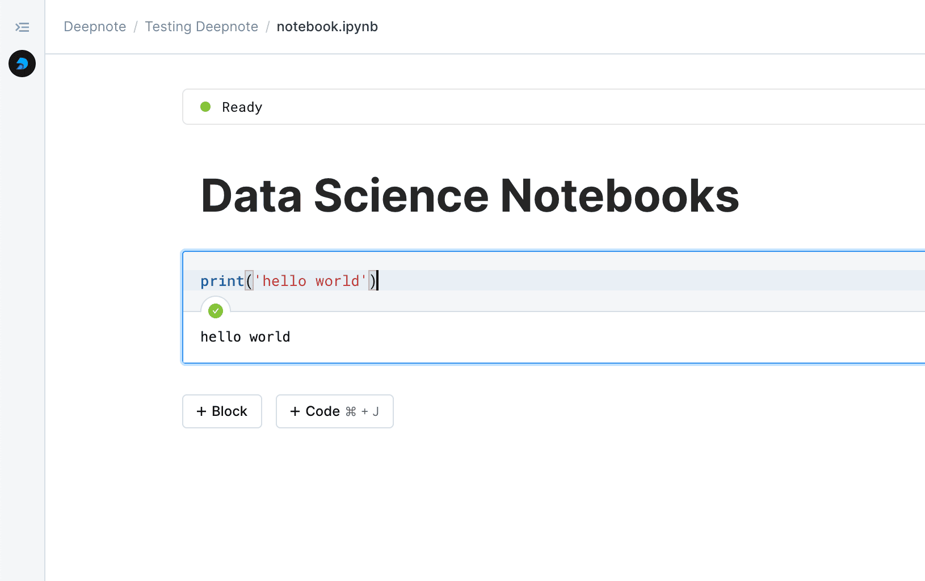Image resolution: width=925 pixels, height=581 pixels.
Task: Click the dark circular app icon in sidebar
Action: (22, 64)
